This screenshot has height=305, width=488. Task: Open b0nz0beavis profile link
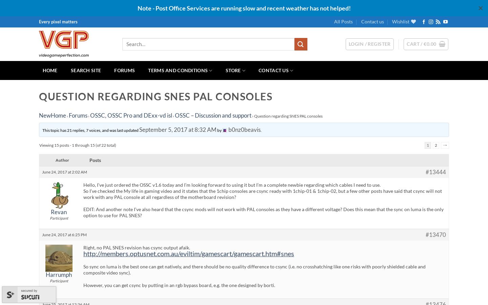pyautogui.click(x=244, y=130)
